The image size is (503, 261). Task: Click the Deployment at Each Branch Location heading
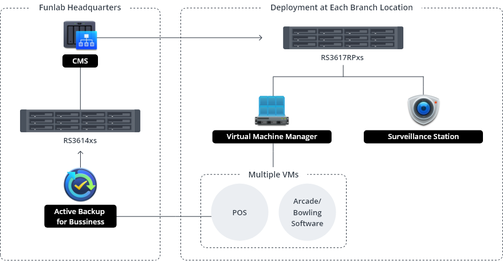[341, 7]
